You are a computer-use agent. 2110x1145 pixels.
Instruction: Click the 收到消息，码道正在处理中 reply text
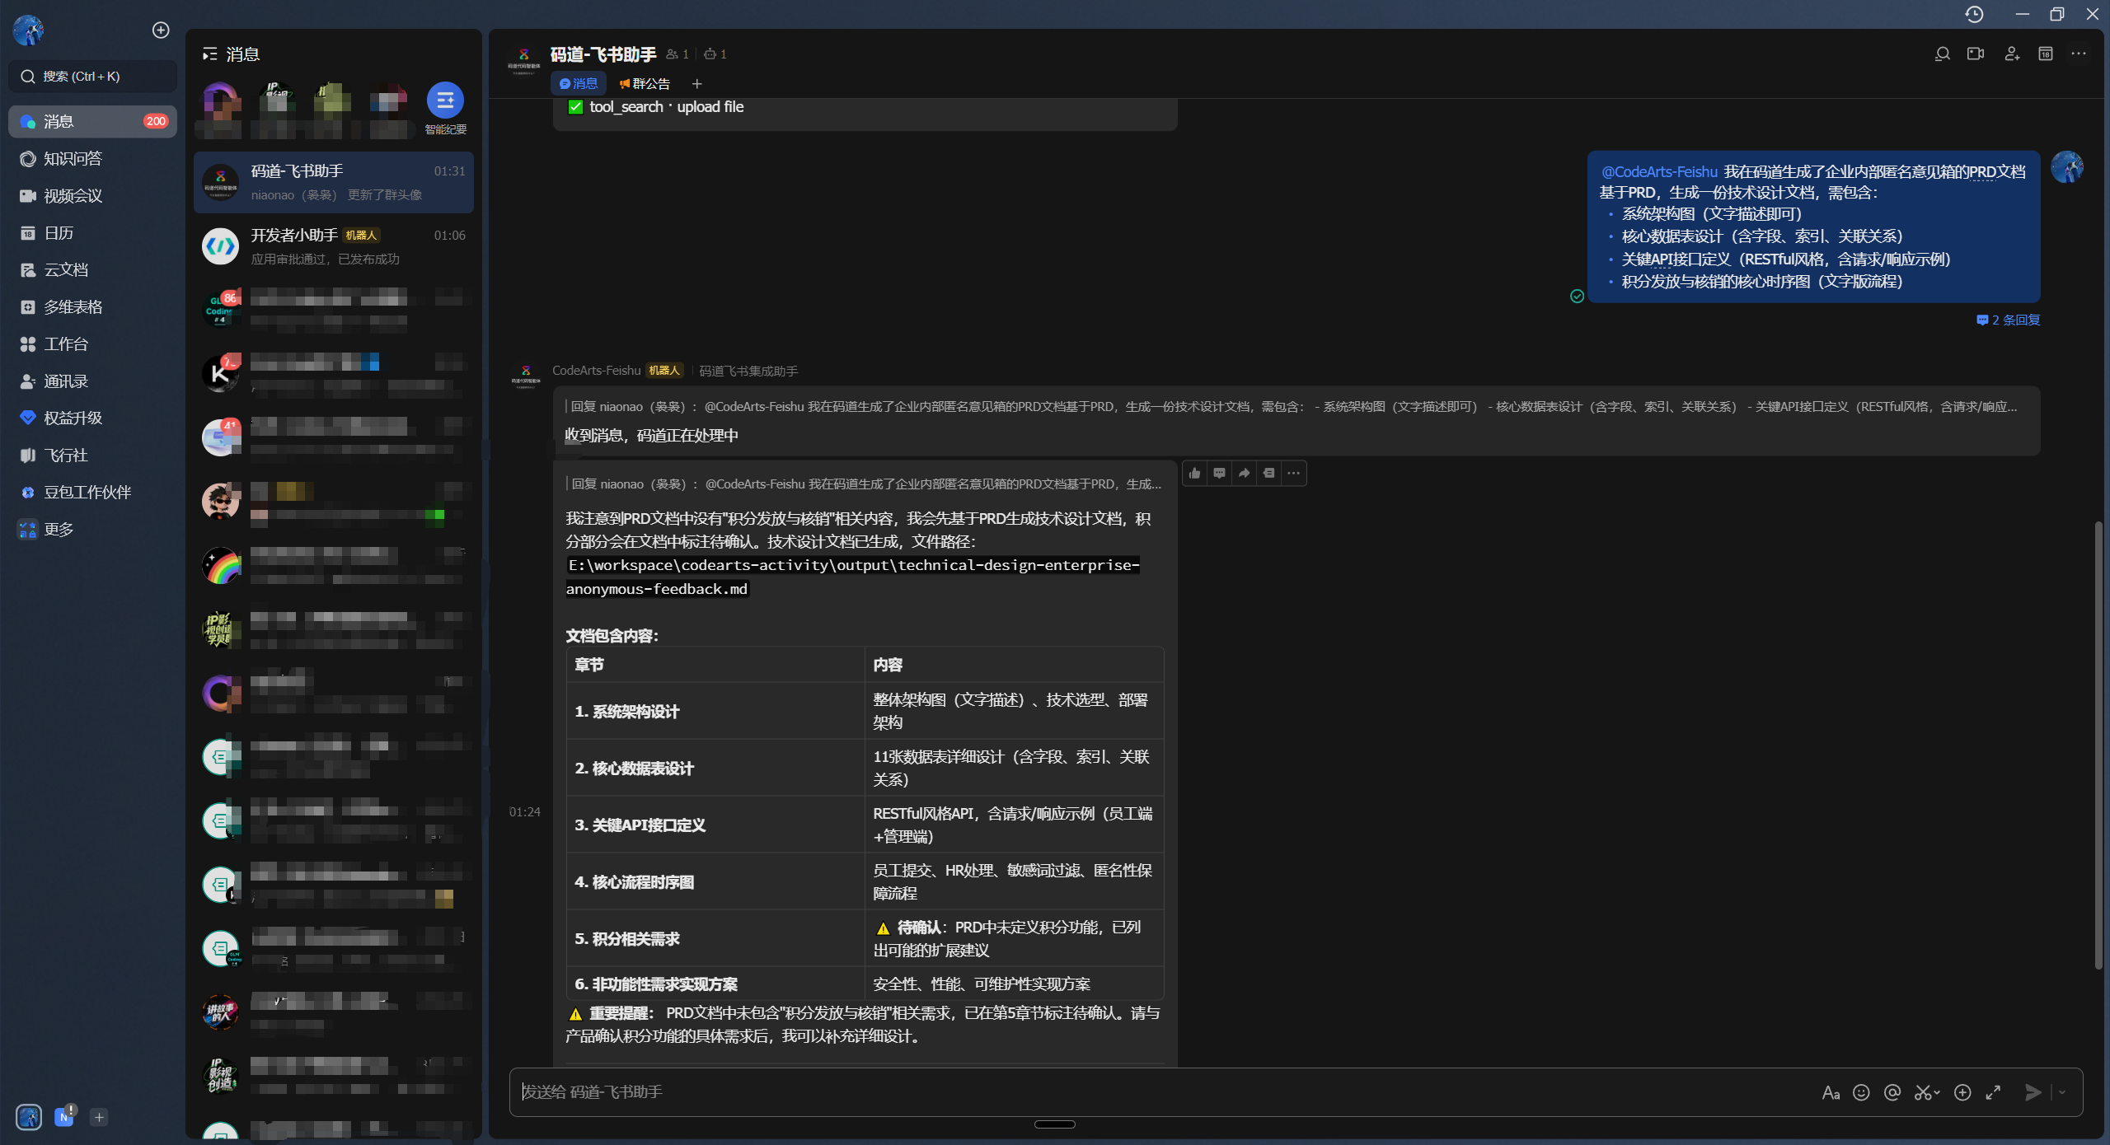(x=651, y=436)
